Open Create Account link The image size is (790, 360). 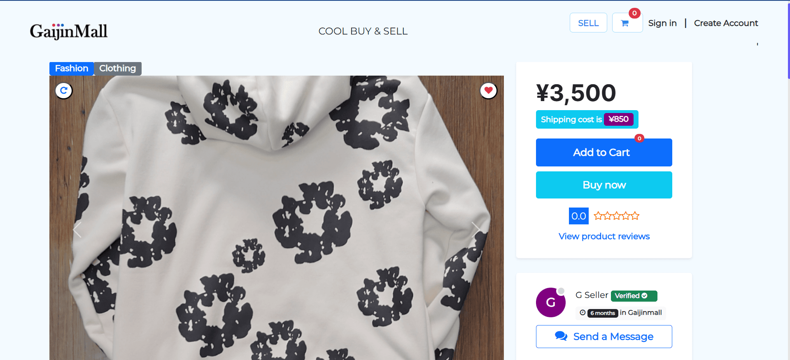pyautogui.click(x=726, y=23)
